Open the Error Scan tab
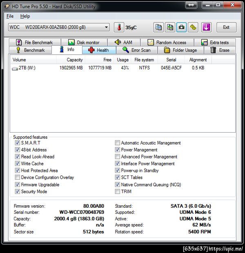This screenshot has width=245, height=253. (x=137, y=50)
